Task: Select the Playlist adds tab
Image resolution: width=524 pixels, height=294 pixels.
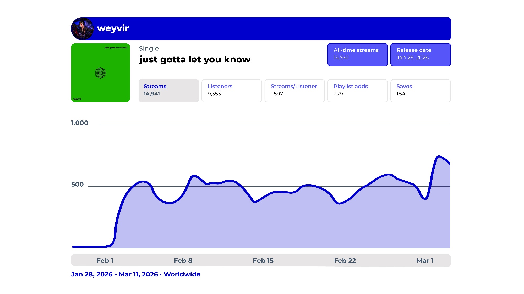Action: pyautogui.click(x=357, y=90)
